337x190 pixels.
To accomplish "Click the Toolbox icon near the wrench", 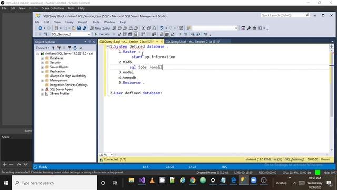I will click(x=254, y=28).
